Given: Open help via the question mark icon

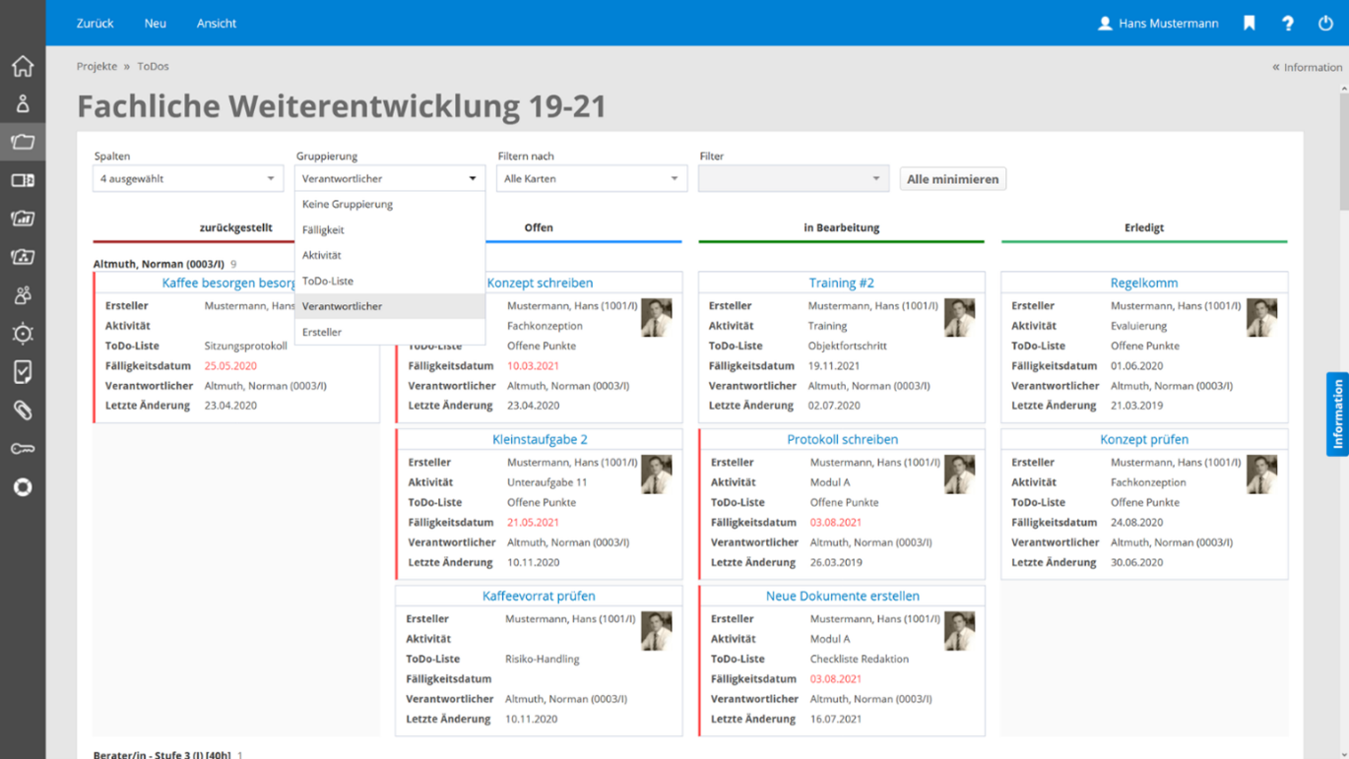Looking at the screenshot, I should point(1287,23).
